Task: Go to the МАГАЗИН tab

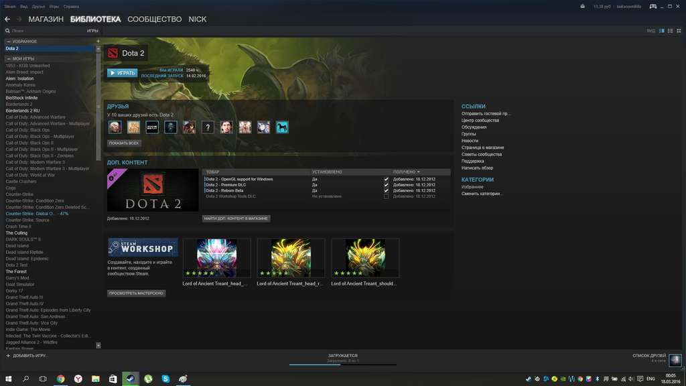Action: (x=46, y=19)
